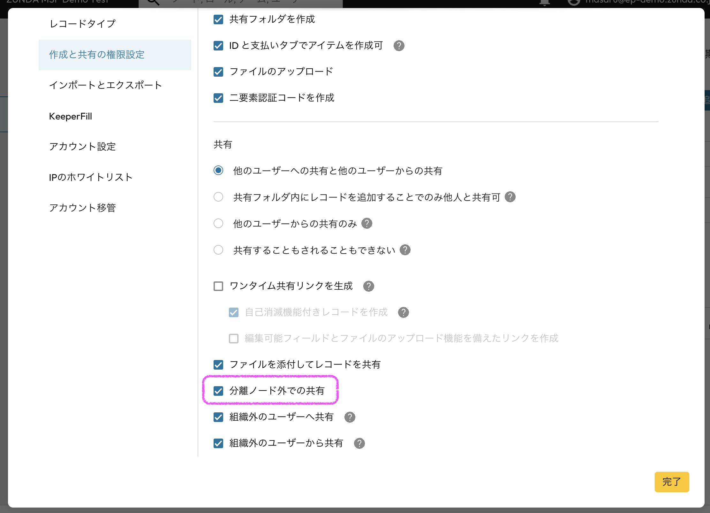
Task: Uncheck 共有フォルダを作成 checkbox
Action: (x=218, y=19)
